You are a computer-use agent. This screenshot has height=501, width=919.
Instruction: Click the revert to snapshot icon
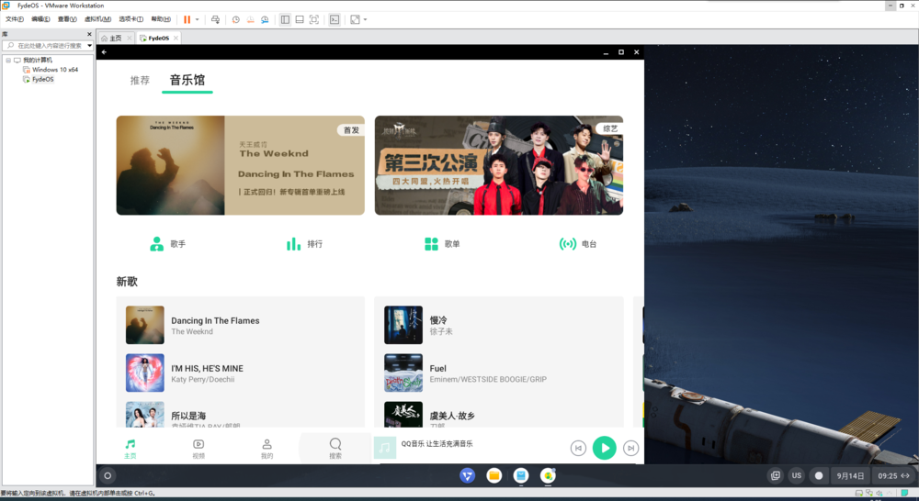250,19
